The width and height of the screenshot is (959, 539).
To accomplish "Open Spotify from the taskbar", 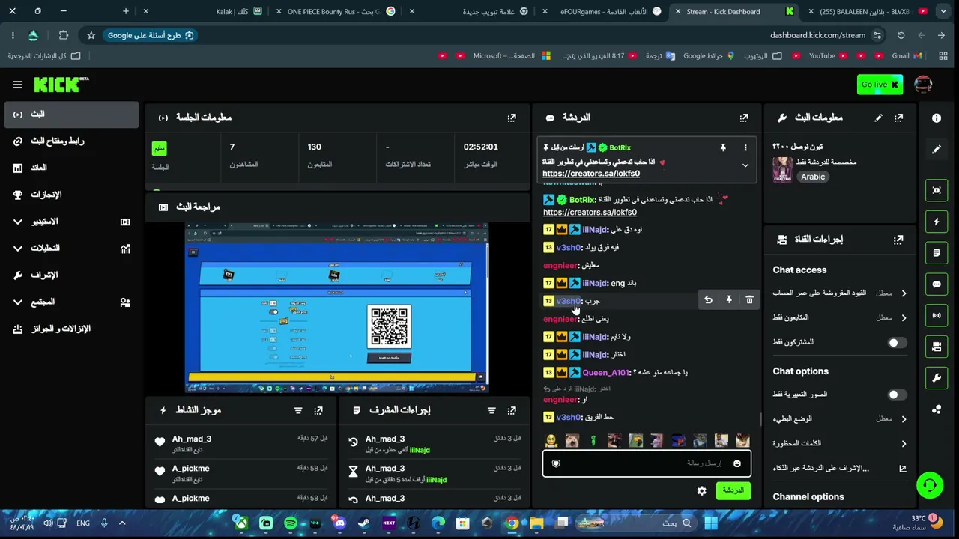I will coord(291,523).
